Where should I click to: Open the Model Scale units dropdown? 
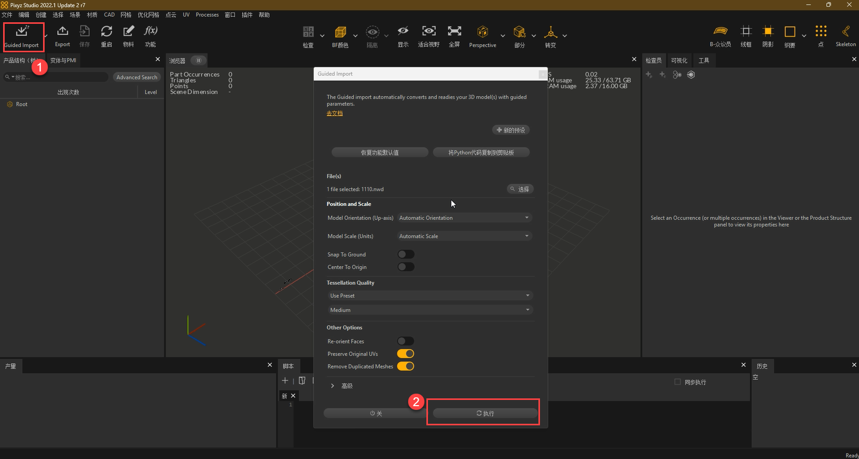[x=464, y=236]
